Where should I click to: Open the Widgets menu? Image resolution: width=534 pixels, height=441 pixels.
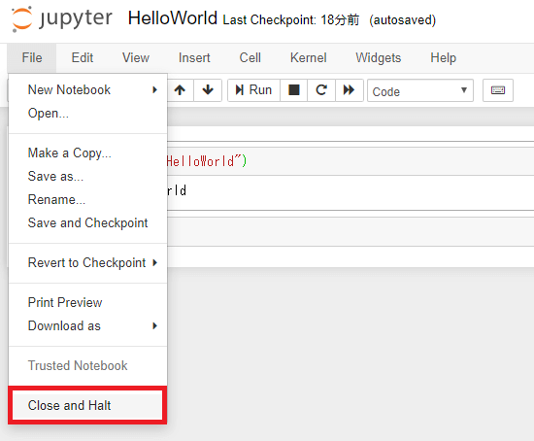(x=378, y=57)
